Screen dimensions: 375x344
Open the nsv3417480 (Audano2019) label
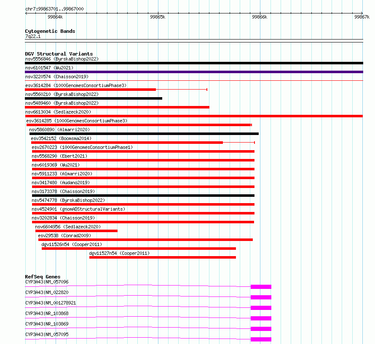tap(61, 183)
